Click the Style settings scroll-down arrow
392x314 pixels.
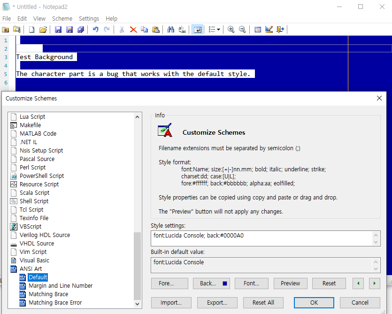tap(376, 242)
